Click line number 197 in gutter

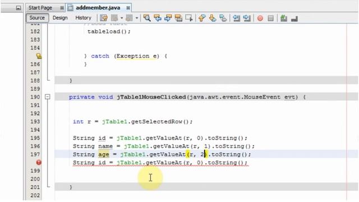(x=35, y=154)
